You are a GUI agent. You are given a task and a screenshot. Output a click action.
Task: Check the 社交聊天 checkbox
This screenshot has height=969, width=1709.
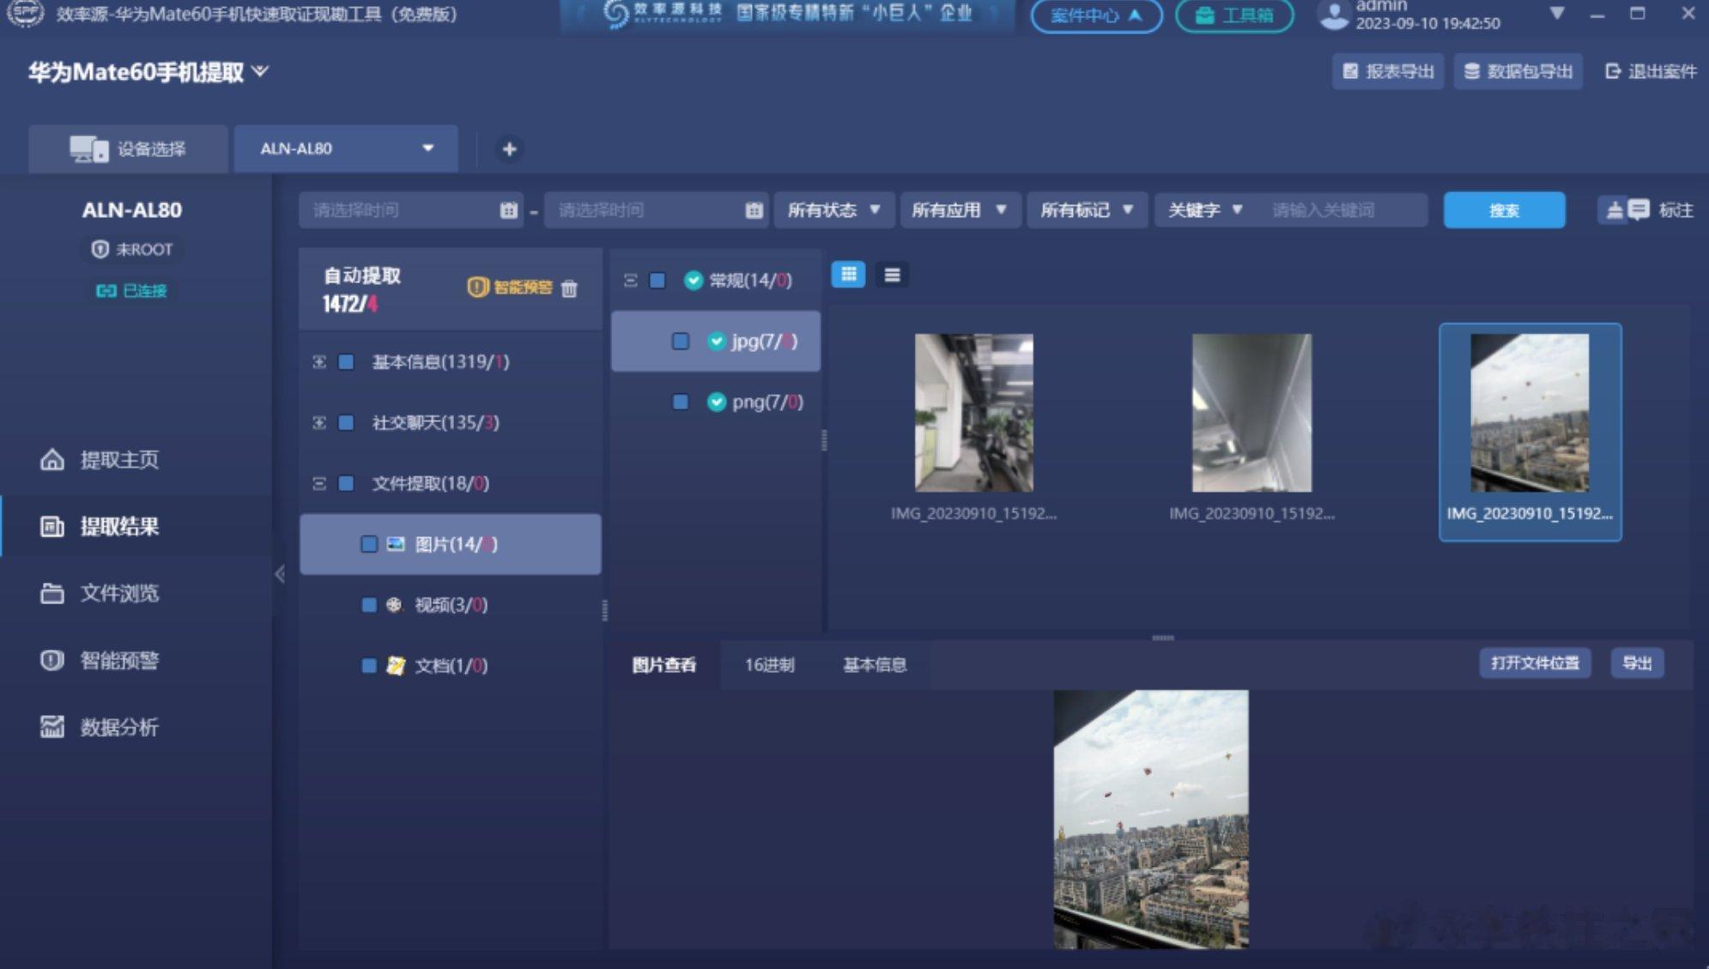(x=347, y=423)
